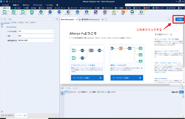Open the オプション(O) menu
Screen dimensions: 185x119
point(38,5)
